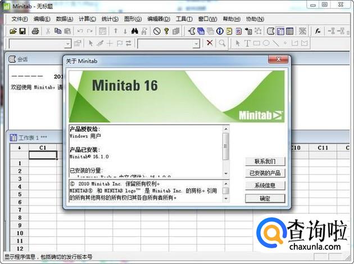Viewport: 354px width, 264px height.
Task: Show the Session folder icon
Action: click(x=192, y=31)
